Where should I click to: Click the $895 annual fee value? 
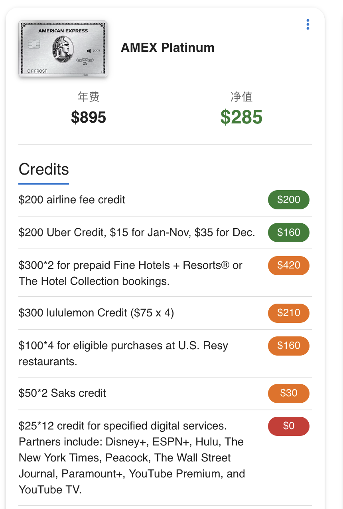click(x=89, y=117)
